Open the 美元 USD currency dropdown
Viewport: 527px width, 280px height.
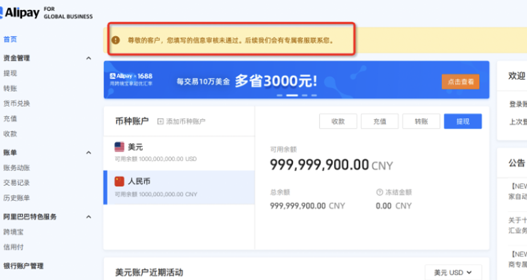coord(453,272)
